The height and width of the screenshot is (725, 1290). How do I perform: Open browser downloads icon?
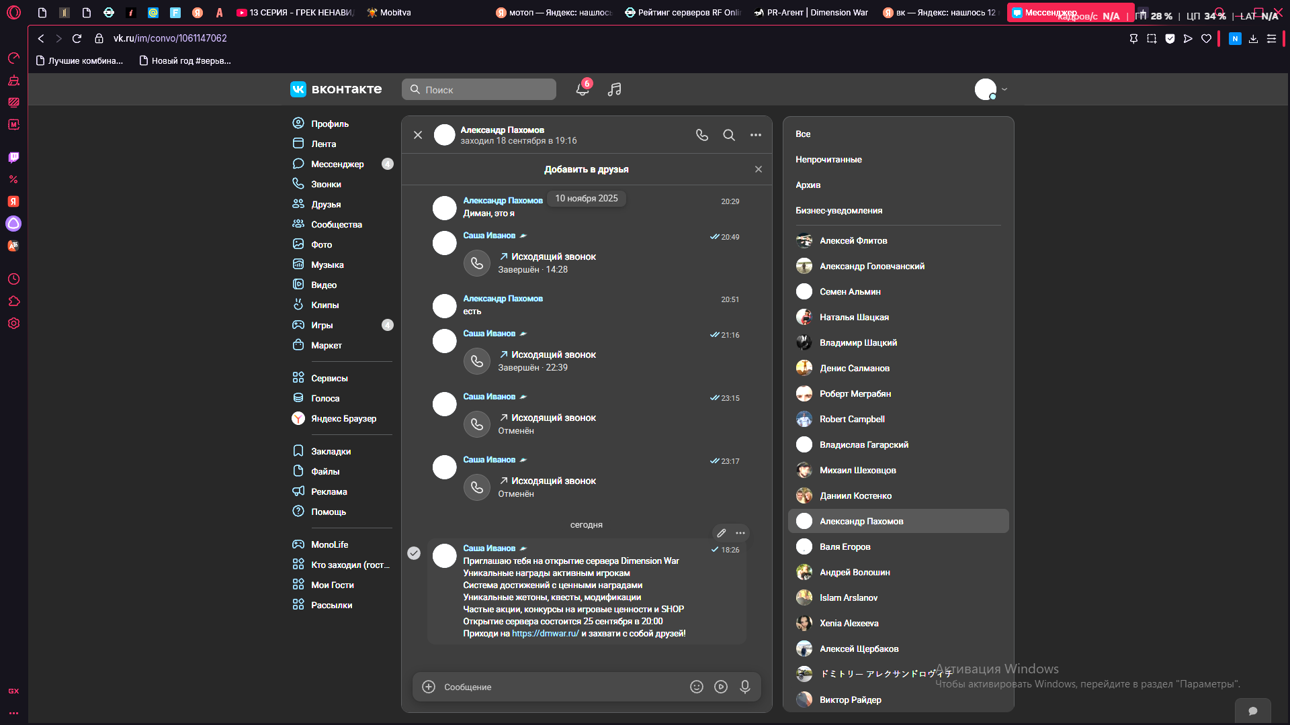(x=1253, y=39)
